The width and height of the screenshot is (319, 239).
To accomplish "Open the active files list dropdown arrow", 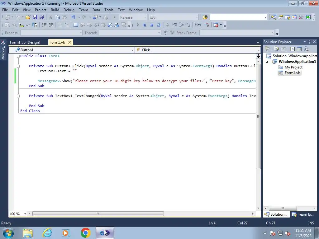I will pyautogui.click(x=258, y=42).
